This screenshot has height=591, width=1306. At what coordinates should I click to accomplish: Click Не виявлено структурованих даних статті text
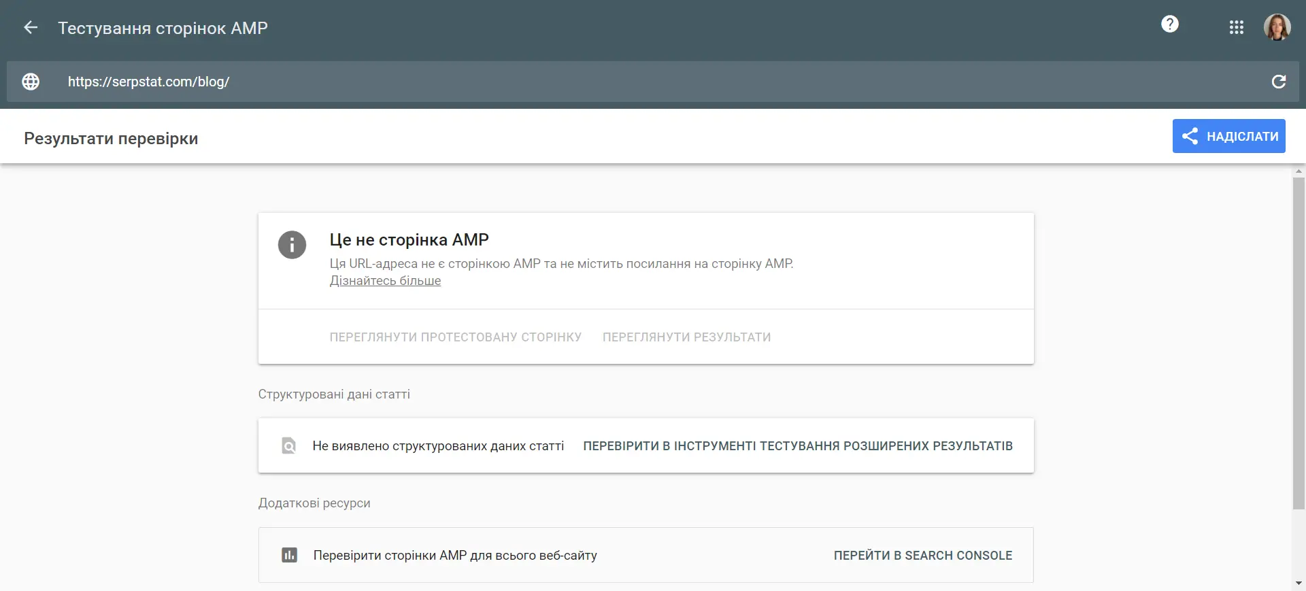pos(438,446)
